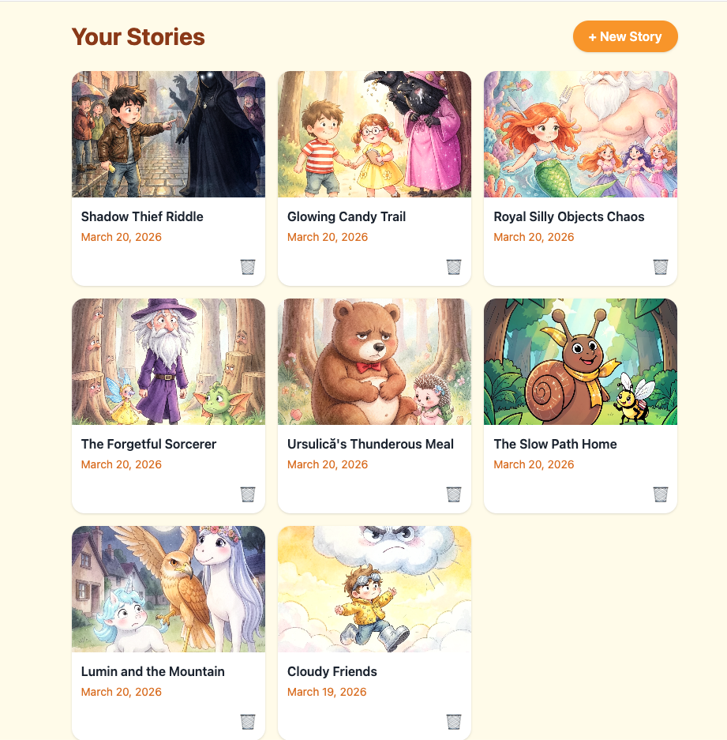This screenshot has height=740, width=727.
Task: Click the trash icon on The Slow Path Home
Action: pyautogui.click(x=660, y=494)
